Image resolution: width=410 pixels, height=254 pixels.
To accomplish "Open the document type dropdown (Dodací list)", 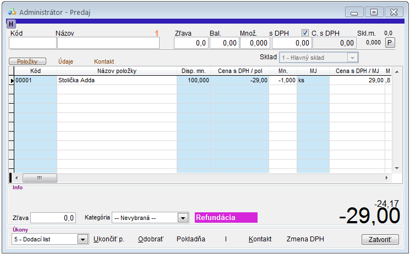I will [x=83, y=239].
